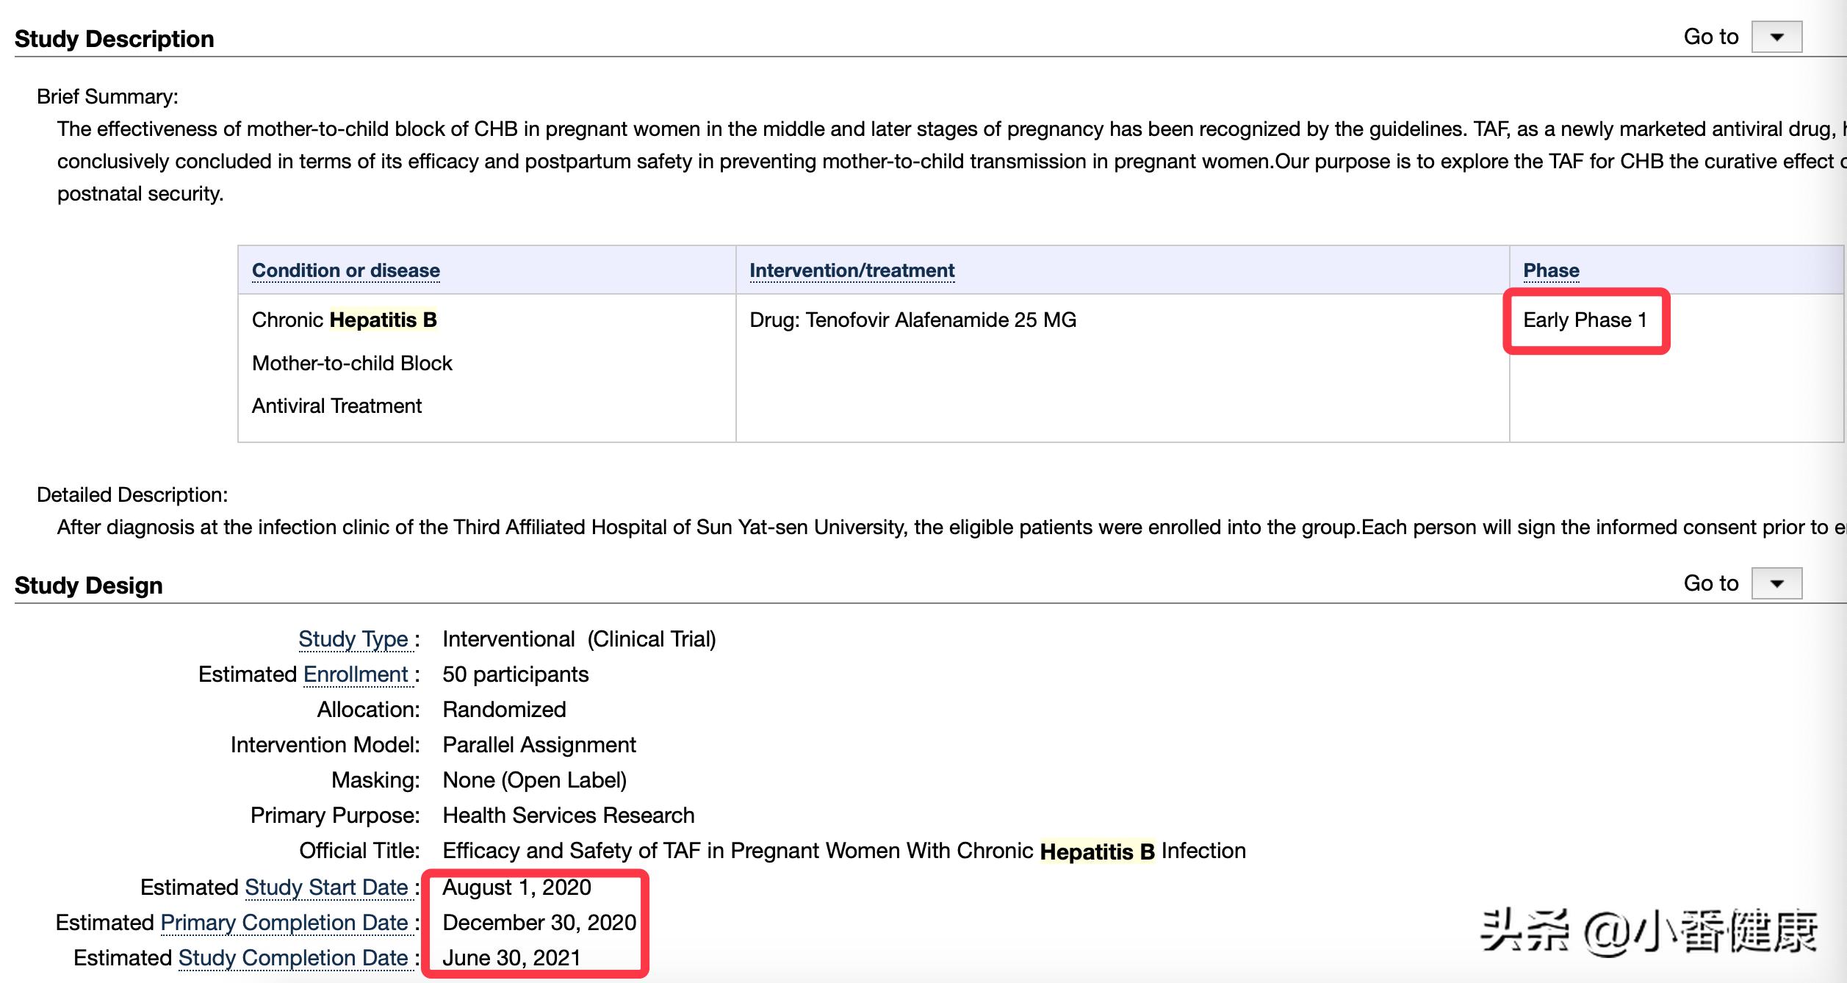Screen dimensions: 1847x983
Task: Click the Antiviral Treatment condition
Action: click(336, 406)
